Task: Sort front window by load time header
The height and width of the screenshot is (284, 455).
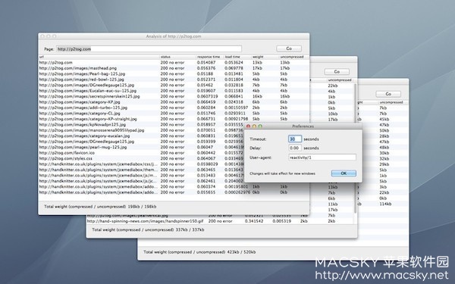Action: pos(237,57)
